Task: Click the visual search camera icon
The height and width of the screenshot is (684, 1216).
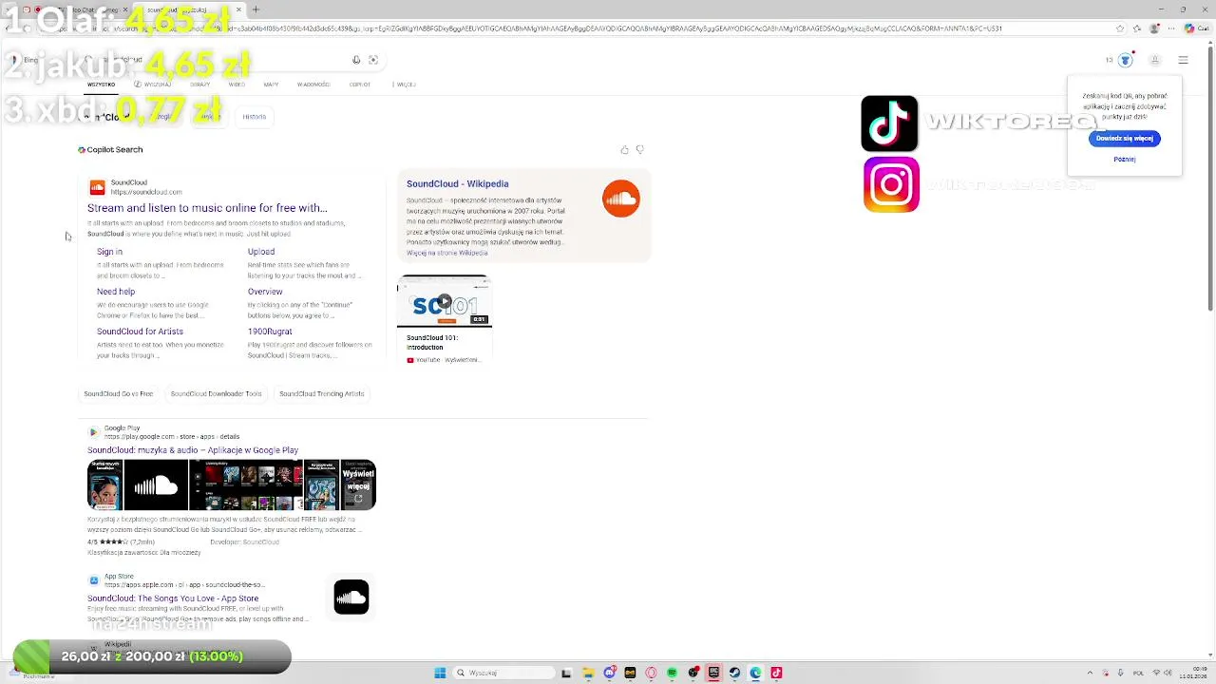Action: click(373, 60)
